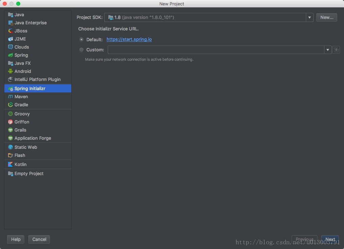Click the Static Web globe icon
Screen dimensions: 344x249
click(x=10, y=147)
